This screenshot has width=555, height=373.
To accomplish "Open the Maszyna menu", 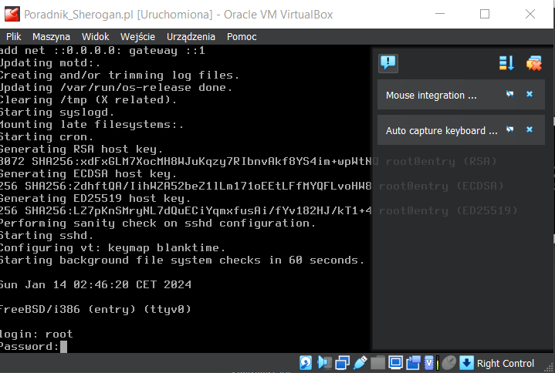I will [51, 36].
